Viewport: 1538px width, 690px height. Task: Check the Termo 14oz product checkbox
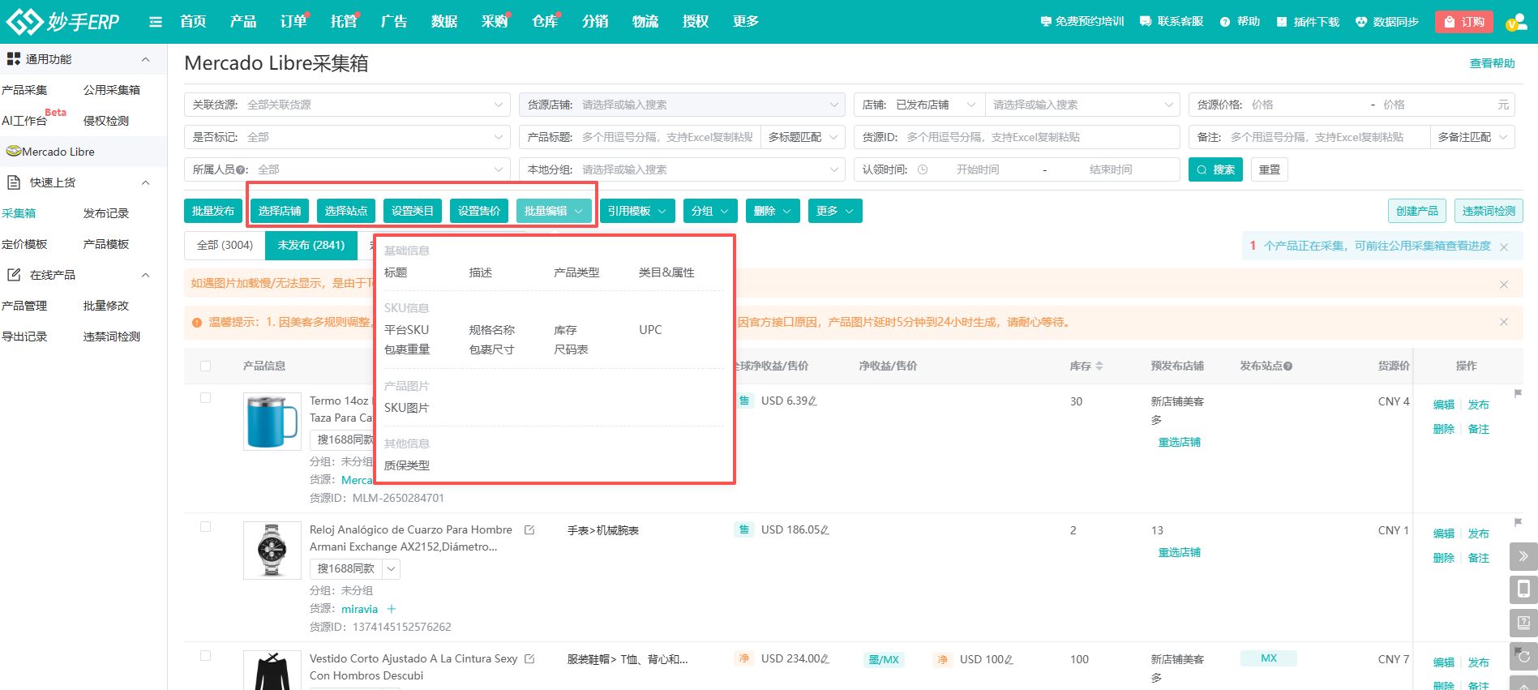coord(206,398)
